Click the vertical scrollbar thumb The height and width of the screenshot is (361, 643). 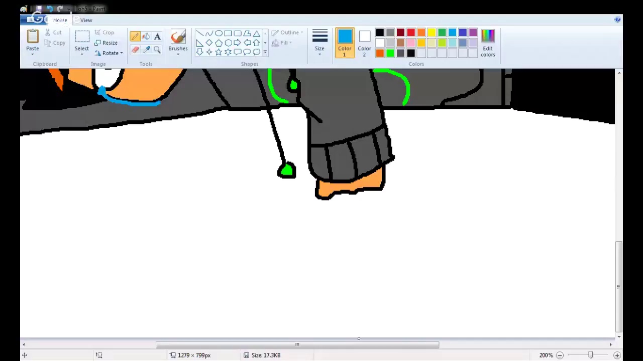point(619,286)
